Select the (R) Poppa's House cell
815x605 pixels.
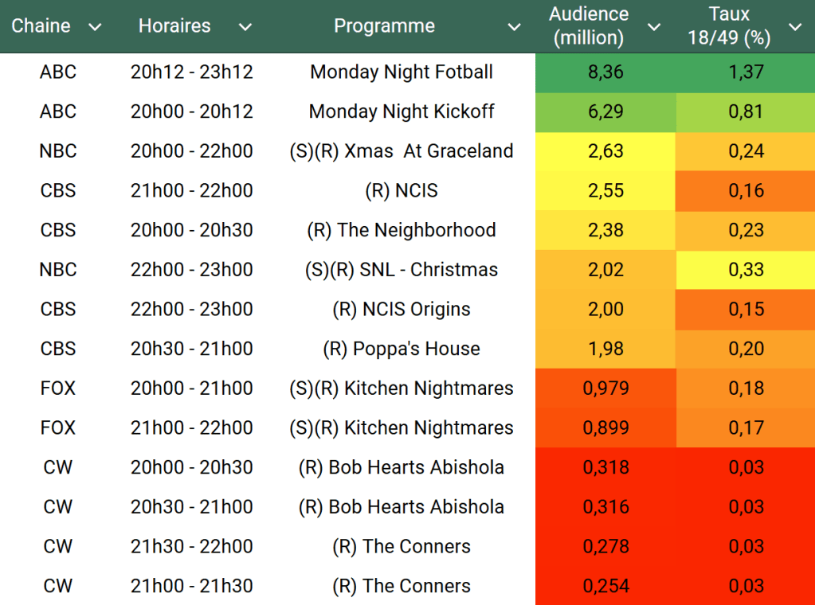(402, 349)
